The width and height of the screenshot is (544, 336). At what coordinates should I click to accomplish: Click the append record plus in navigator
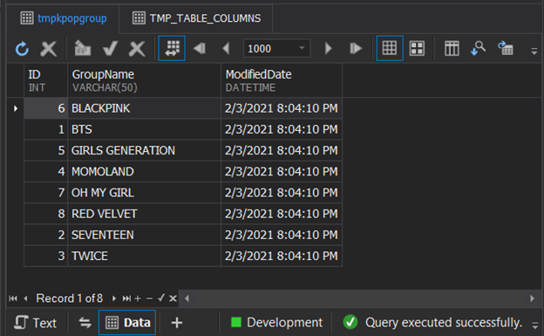pyautogui.click(x=138, y=298)
